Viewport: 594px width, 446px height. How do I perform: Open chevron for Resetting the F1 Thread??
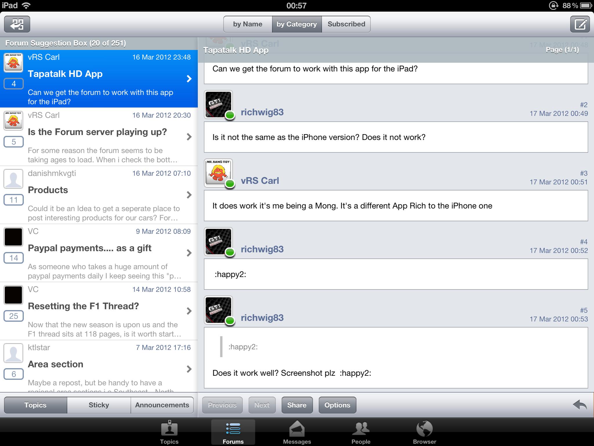tap(189, 311)
